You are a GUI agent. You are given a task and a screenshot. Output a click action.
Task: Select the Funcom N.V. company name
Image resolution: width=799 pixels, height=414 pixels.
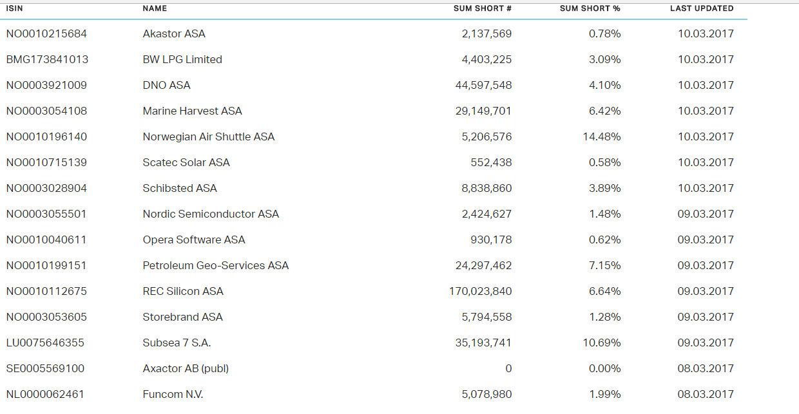tap(173, 394)
